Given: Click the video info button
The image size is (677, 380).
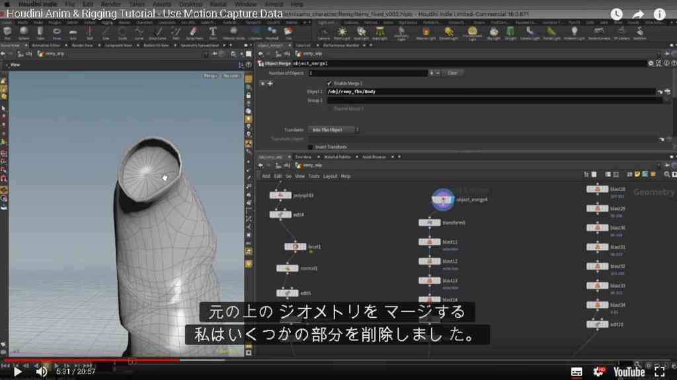Looking at the screenshot, I should [659, 15].
